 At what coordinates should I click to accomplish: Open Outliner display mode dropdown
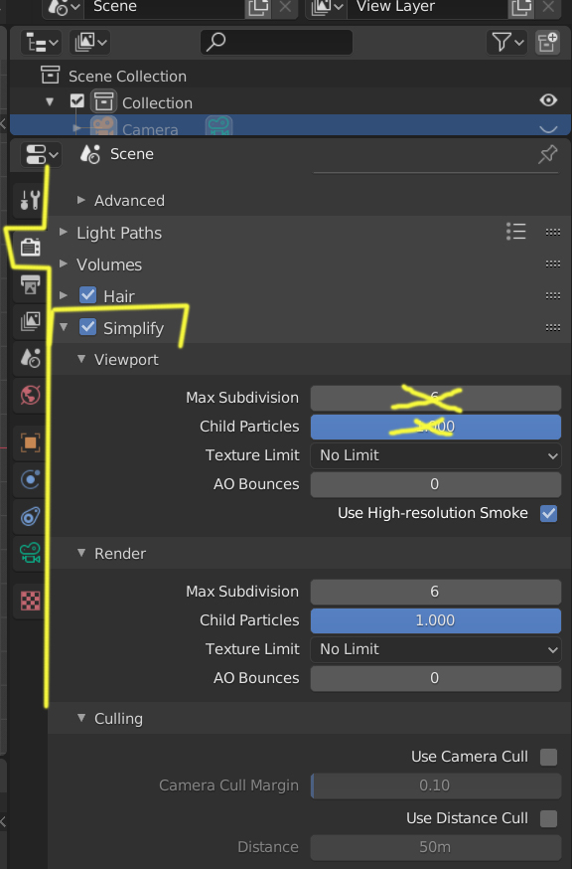(90, 42)
